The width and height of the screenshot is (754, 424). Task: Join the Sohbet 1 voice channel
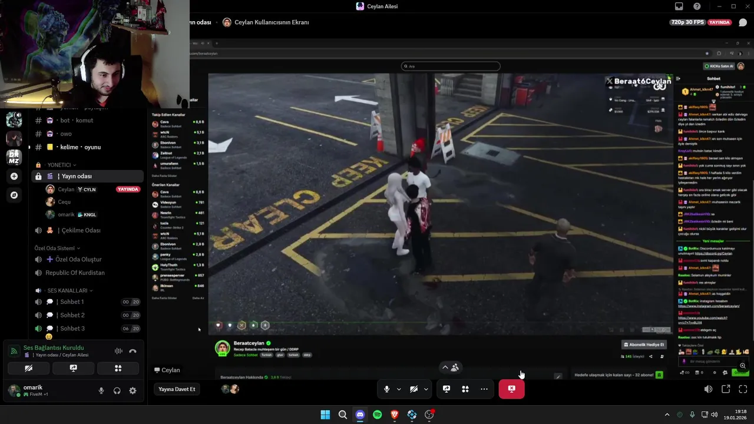tap(87, 302)
